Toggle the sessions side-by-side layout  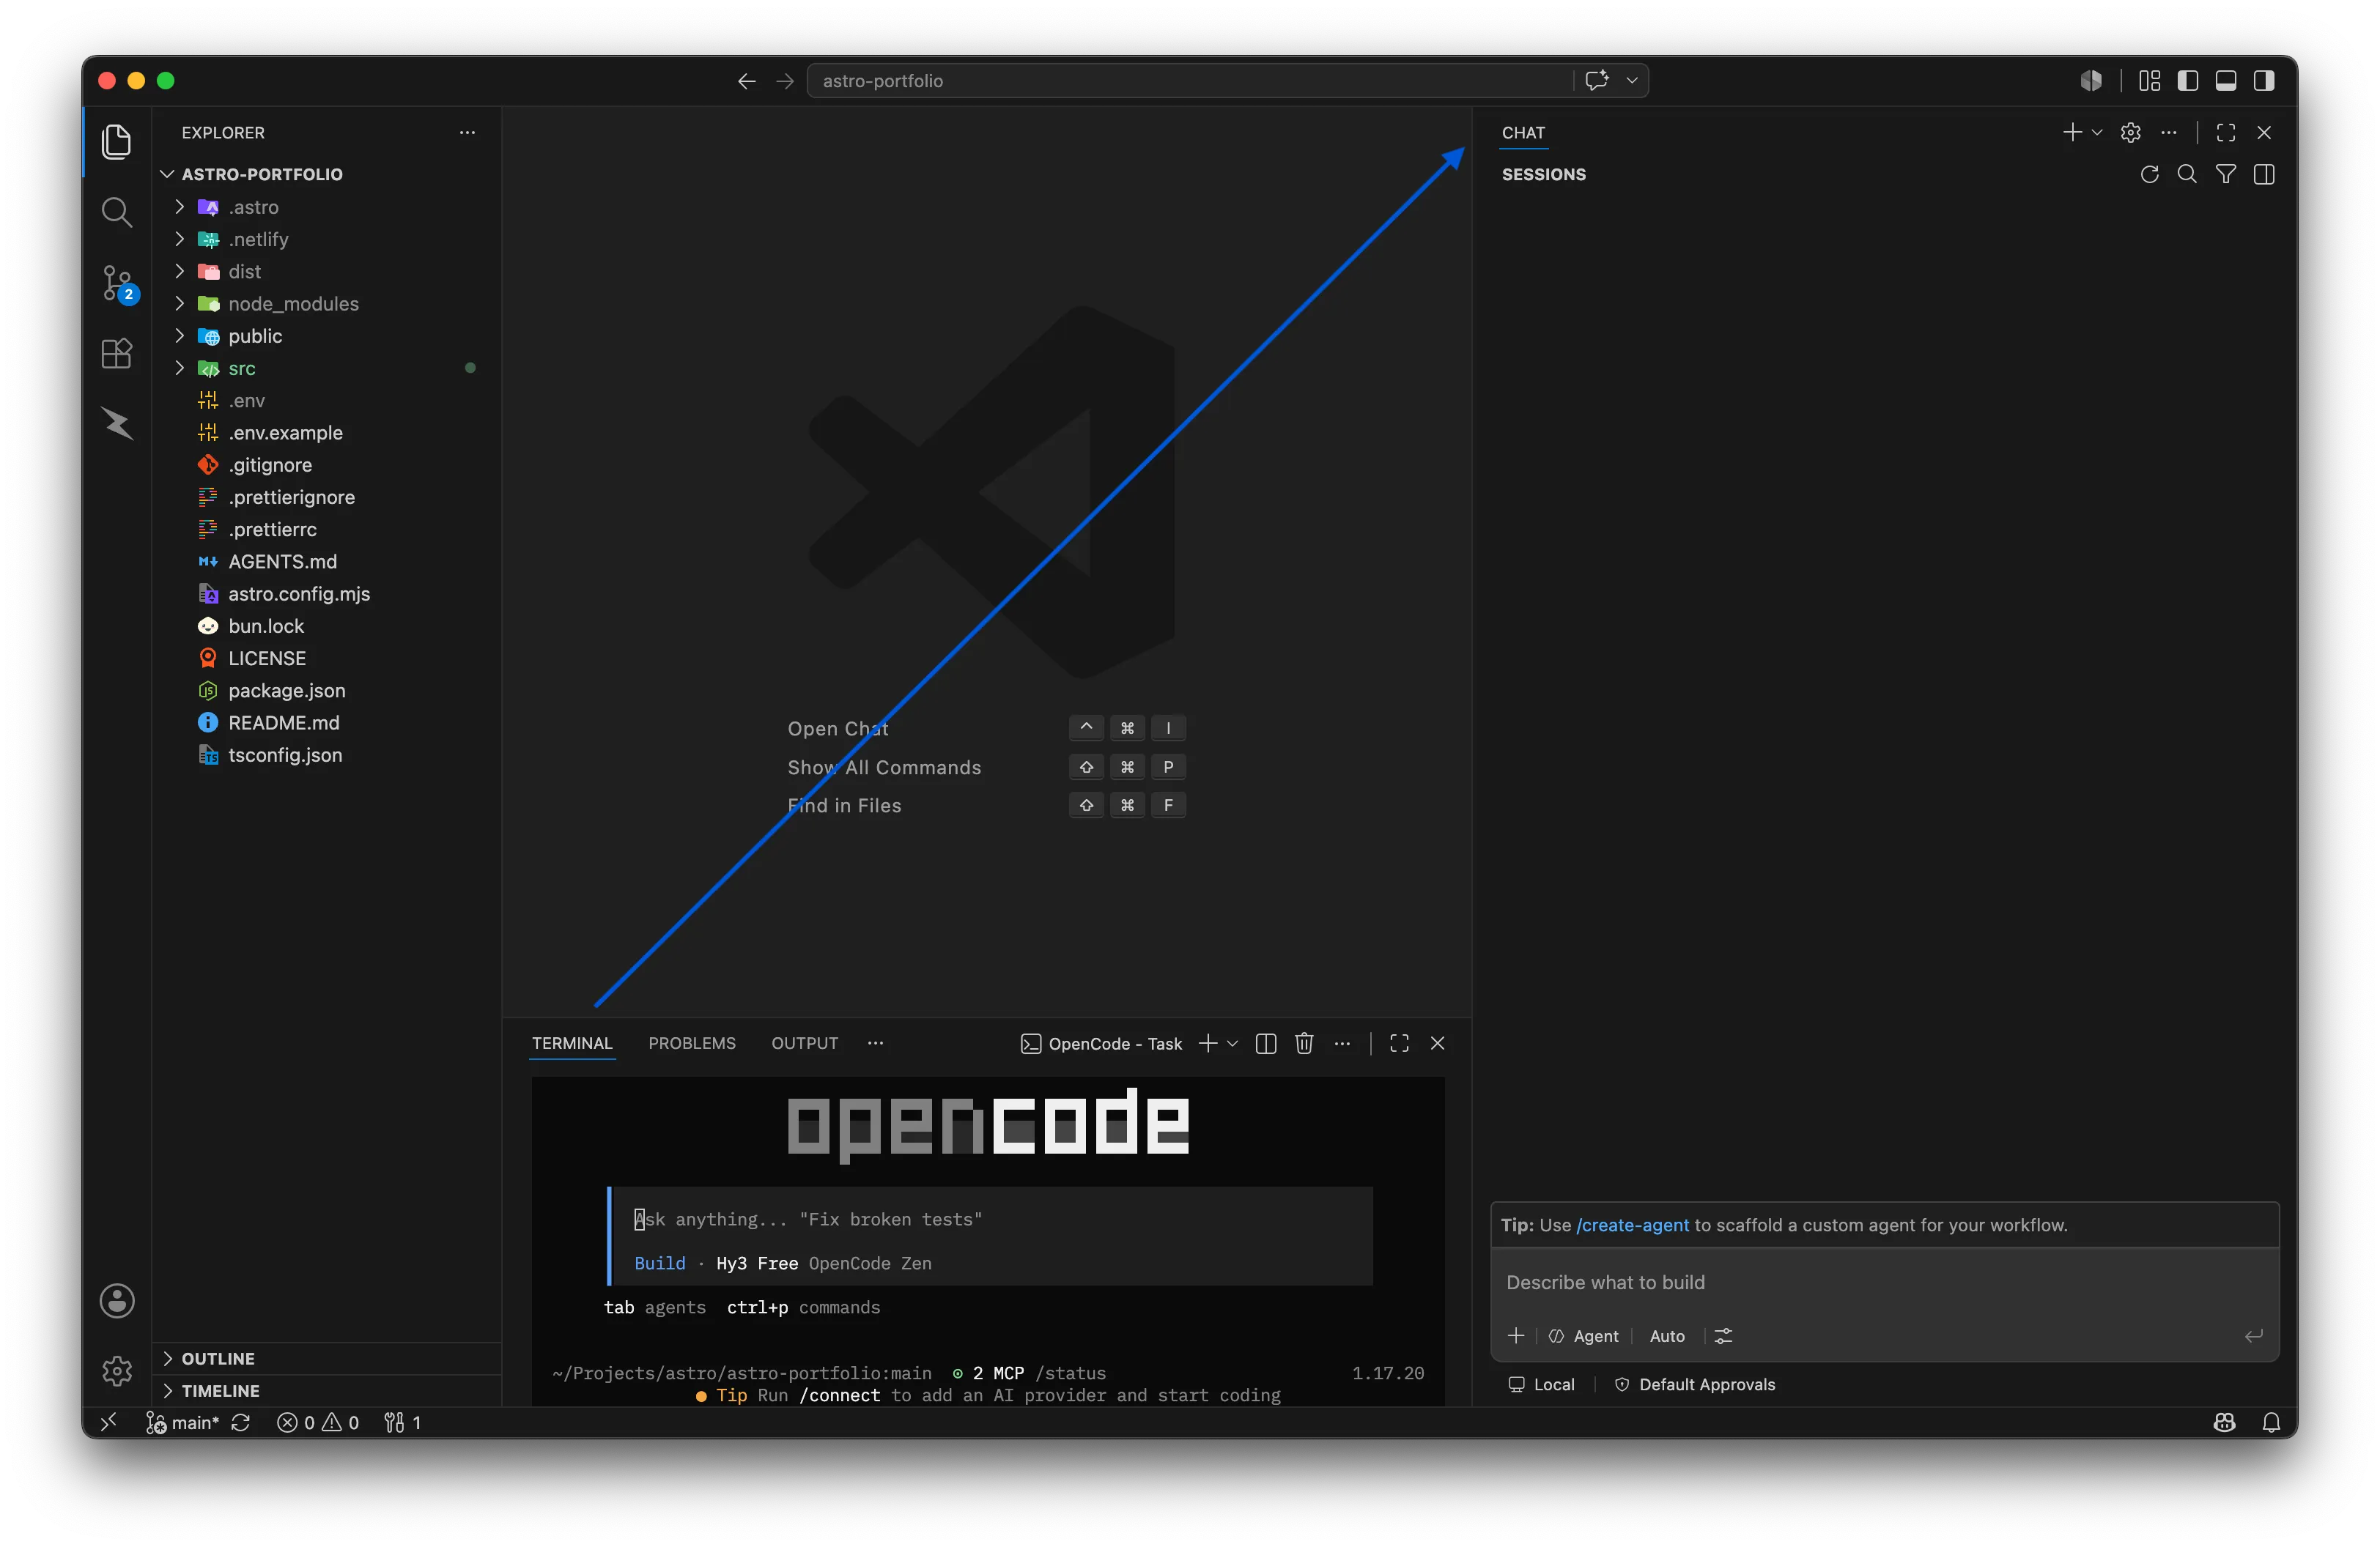click(2263, 174)
